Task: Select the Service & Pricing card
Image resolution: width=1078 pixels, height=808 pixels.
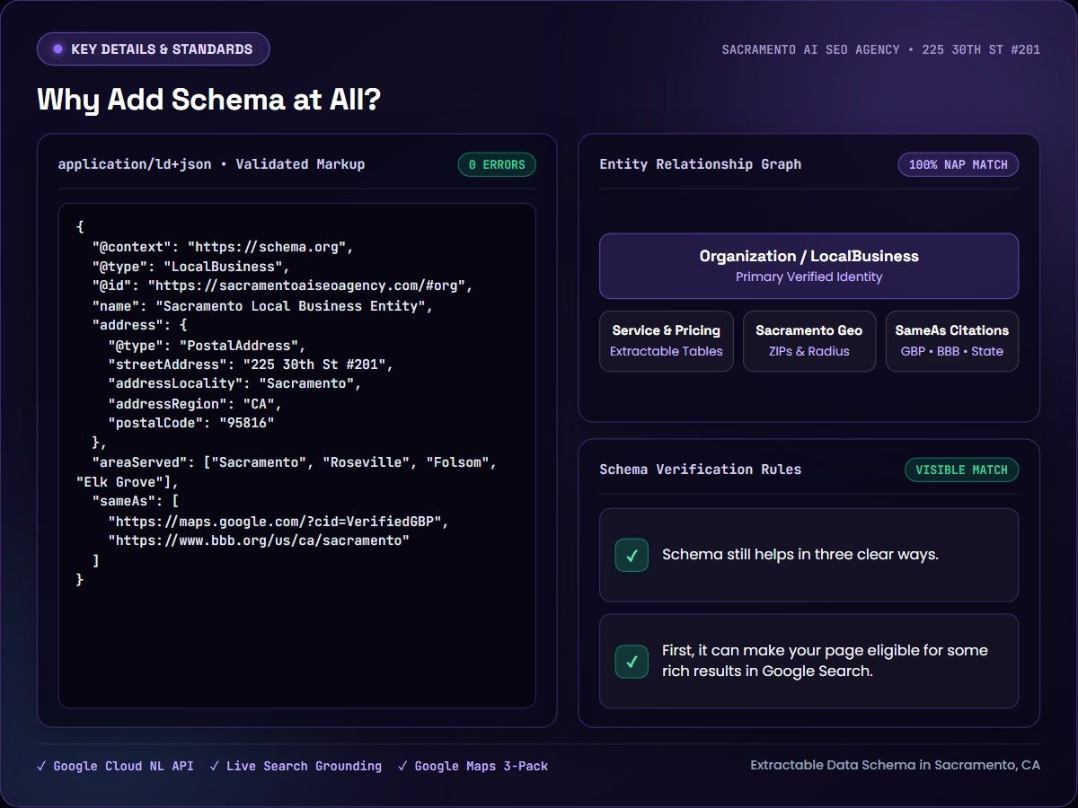Action: [x=666, y=341]
